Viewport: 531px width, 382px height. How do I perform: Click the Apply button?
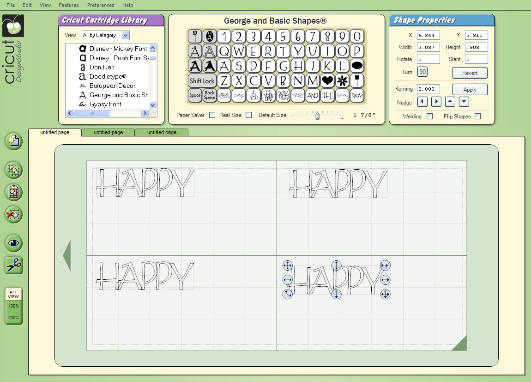click(x=470, y=90)
